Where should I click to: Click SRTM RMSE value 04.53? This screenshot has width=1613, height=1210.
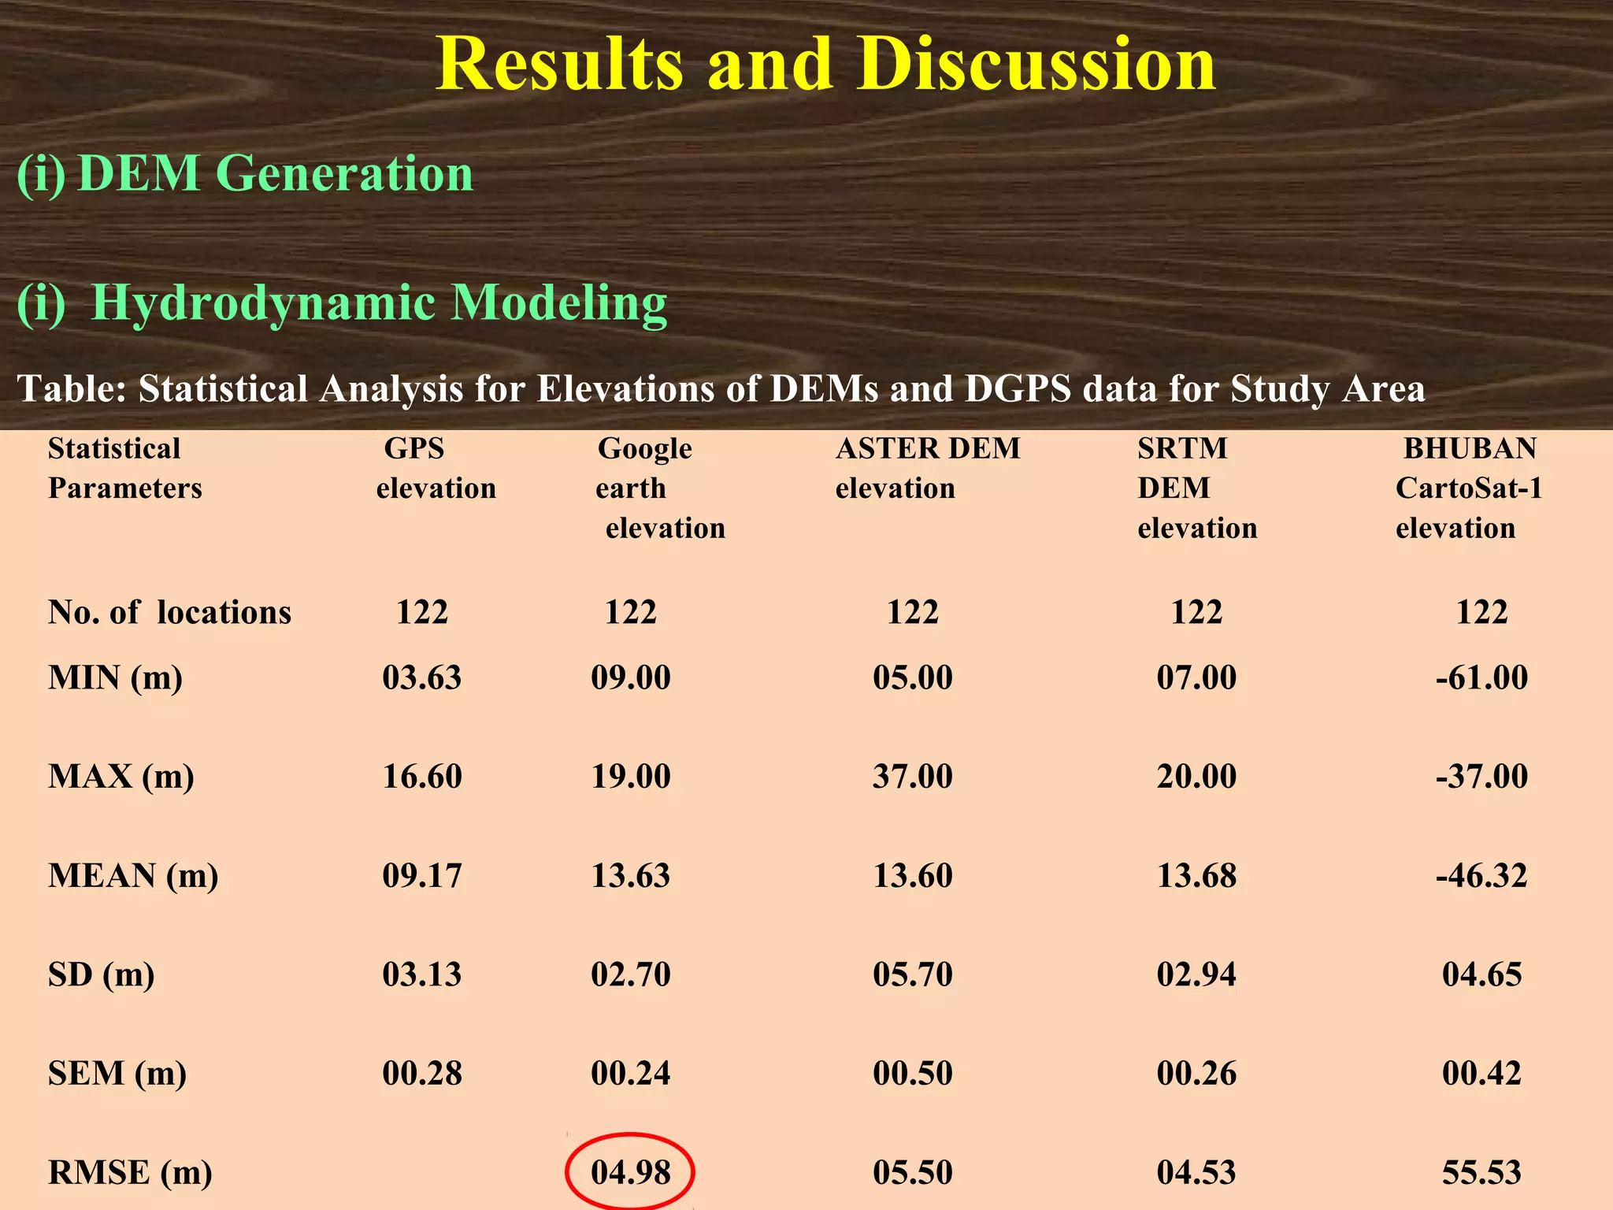pyautogui.click(x=1196, y=1173)
